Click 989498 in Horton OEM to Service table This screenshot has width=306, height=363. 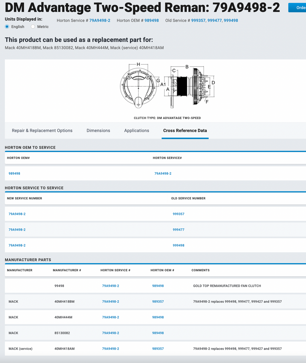(14, 173)
